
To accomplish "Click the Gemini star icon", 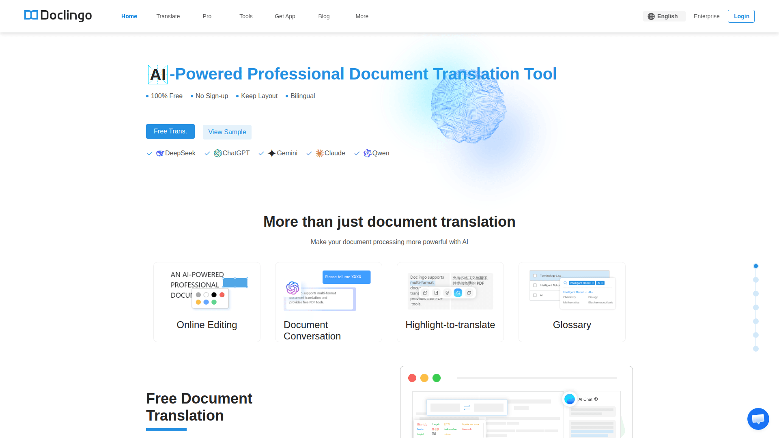I will pos(272,153).
